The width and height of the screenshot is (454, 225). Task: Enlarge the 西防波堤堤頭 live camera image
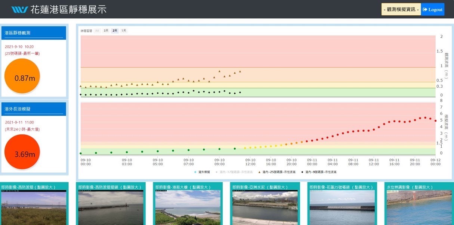pyautogui.click(x=111, y=207)
